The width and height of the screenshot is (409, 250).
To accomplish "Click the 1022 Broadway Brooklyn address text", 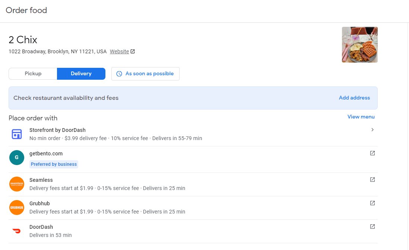I will (x=57, y=51).
